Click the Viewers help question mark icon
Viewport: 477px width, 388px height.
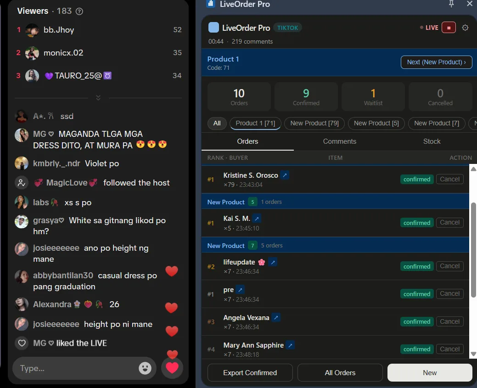[79, 11]
